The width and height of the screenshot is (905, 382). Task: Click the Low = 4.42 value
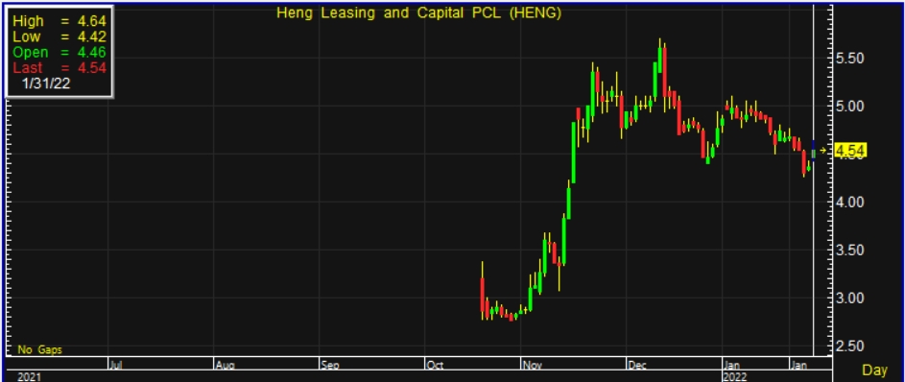(x=60, y=36)
